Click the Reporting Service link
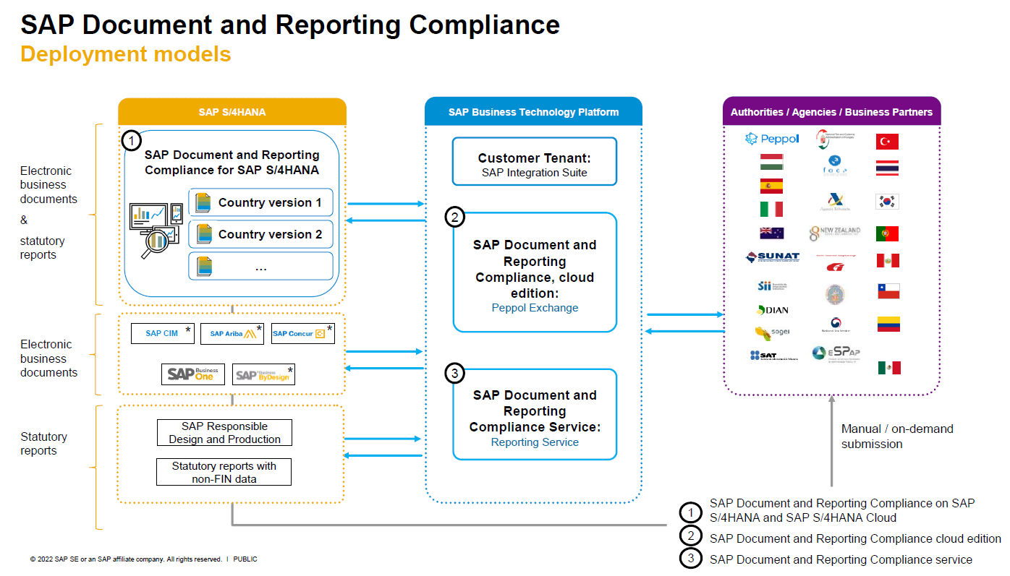The image size is (1010, 576). pyautogui.click(x=535, y=442)
